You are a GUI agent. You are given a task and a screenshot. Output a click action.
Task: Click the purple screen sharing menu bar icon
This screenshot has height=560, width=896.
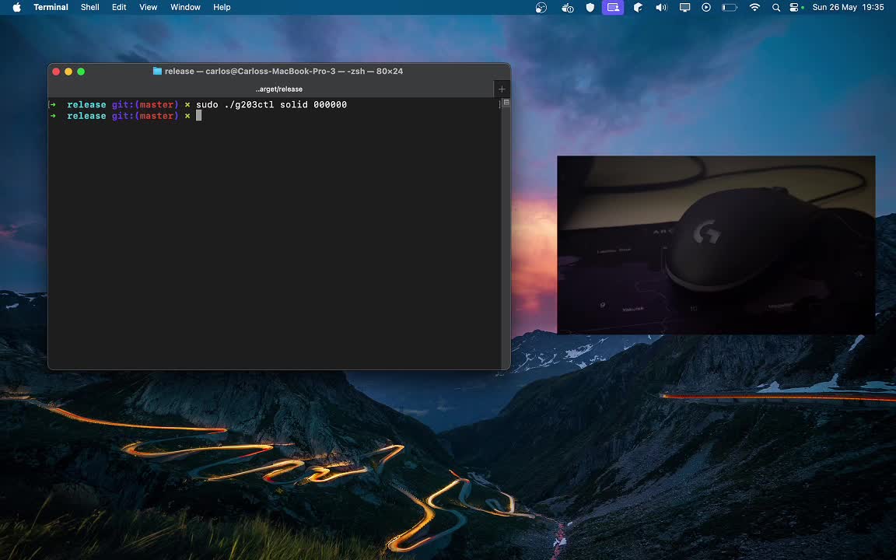(613, 8)
